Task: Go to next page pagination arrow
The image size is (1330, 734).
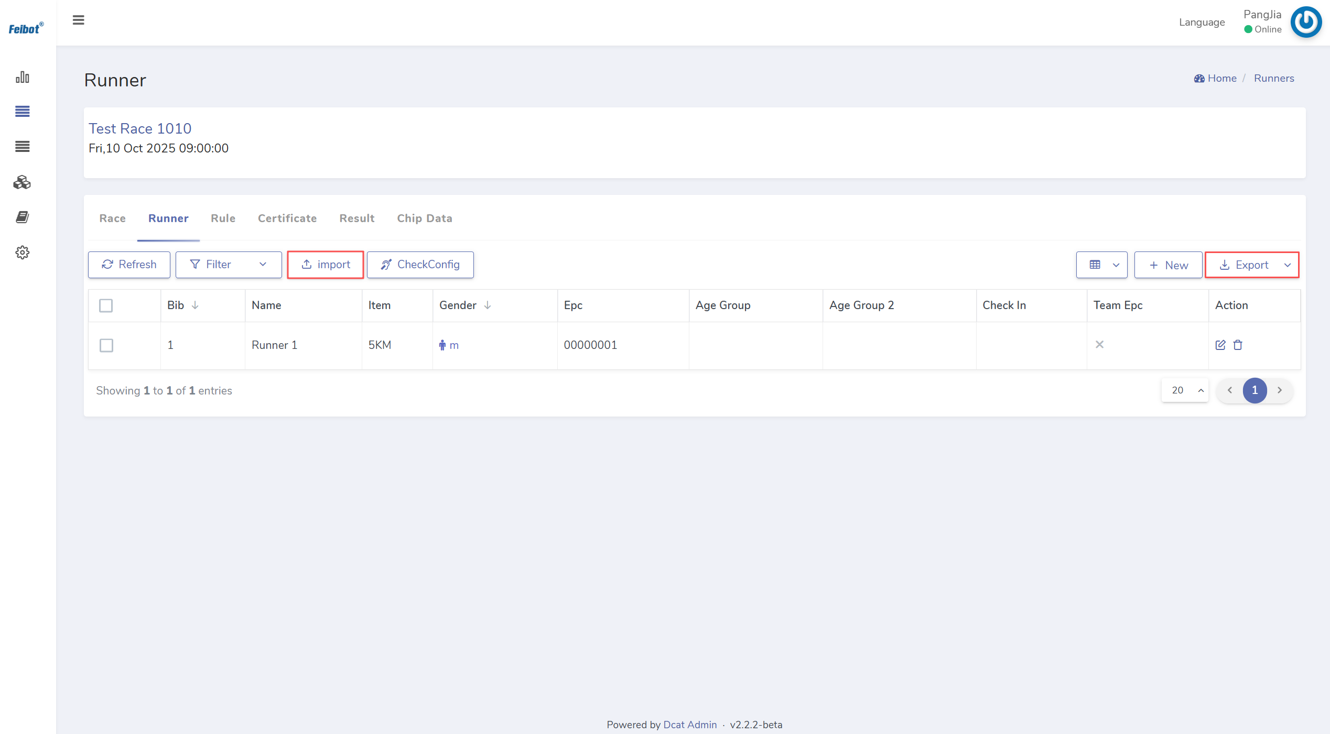Action: [x=1280, y=390]
